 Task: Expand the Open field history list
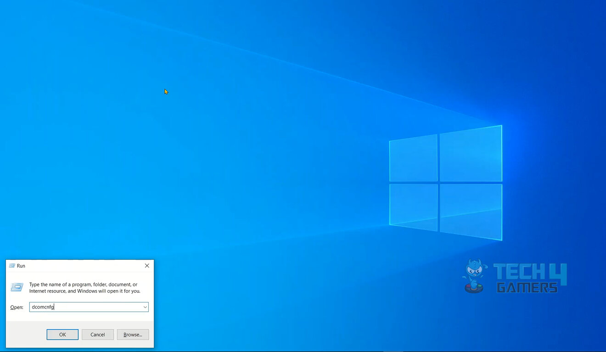click(145, 307)
